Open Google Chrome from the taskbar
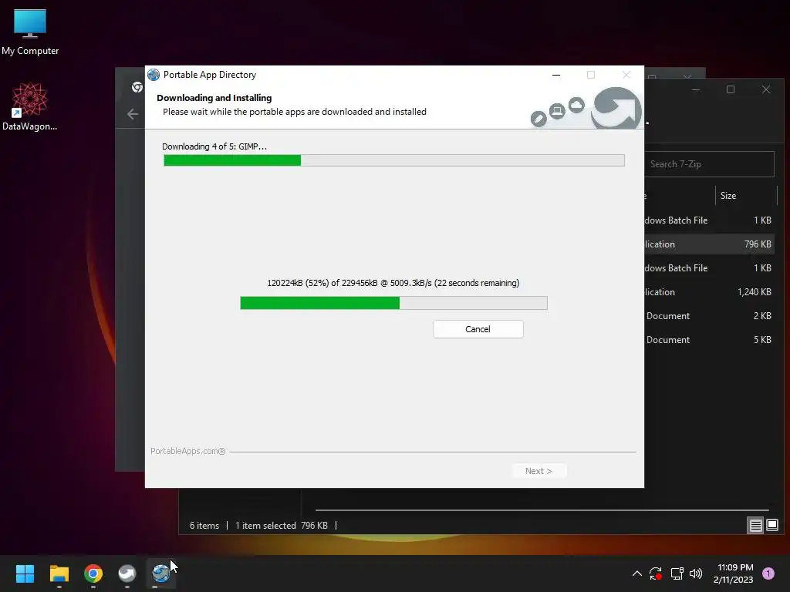The height and width of the screenshot is (592, 790). pos(93,573)
